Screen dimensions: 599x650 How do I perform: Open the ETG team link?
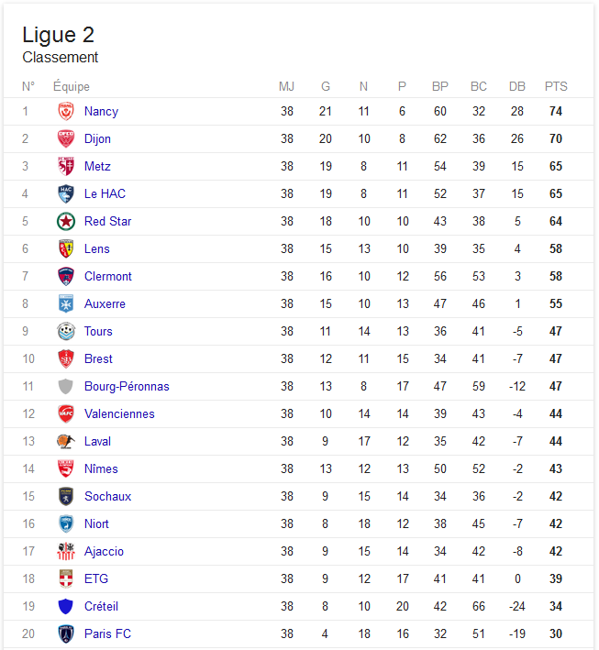pyautogui.click(x=96, y=578)
